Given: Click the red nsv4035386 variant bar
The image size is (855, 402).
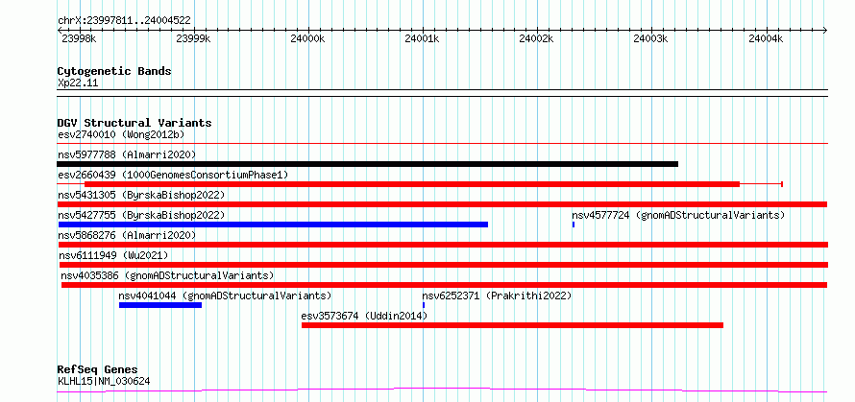Looking at the screenshot, I should click(x=445, y=285).
